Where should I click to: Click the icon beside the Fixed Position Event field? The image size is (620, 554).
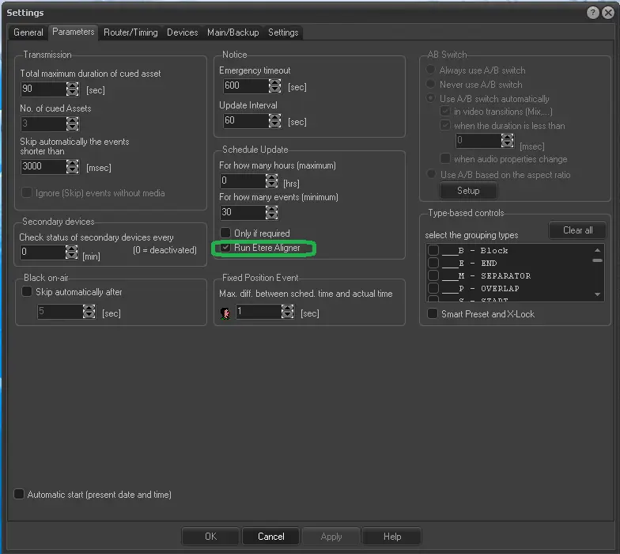click(225, 313)
